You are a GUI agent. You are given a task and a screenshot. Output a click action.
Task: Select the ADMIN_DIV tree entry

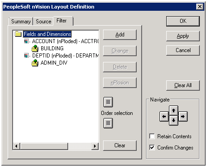[54, 63]
